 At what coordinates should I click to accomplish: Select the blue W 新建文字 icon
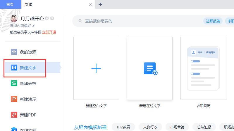[14, 68]
